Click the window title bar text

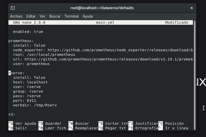pos(102,8)
